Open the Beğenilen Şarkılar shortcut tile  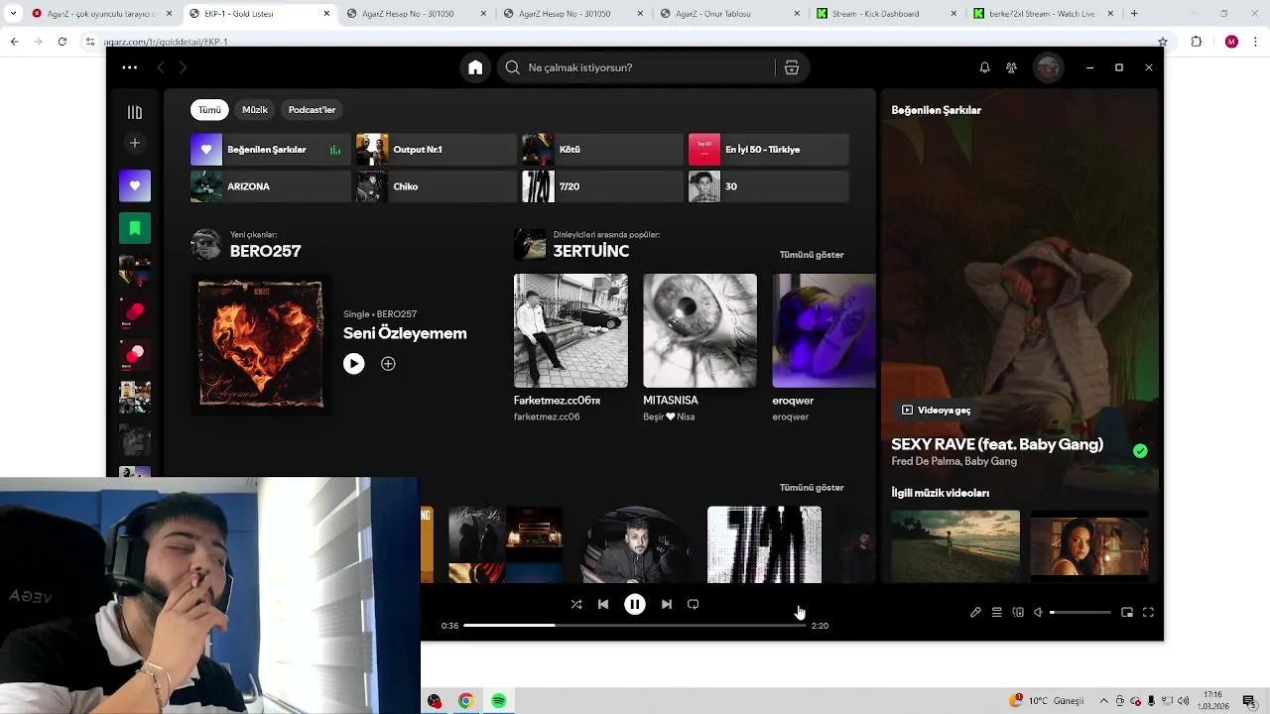click(270, 150)
